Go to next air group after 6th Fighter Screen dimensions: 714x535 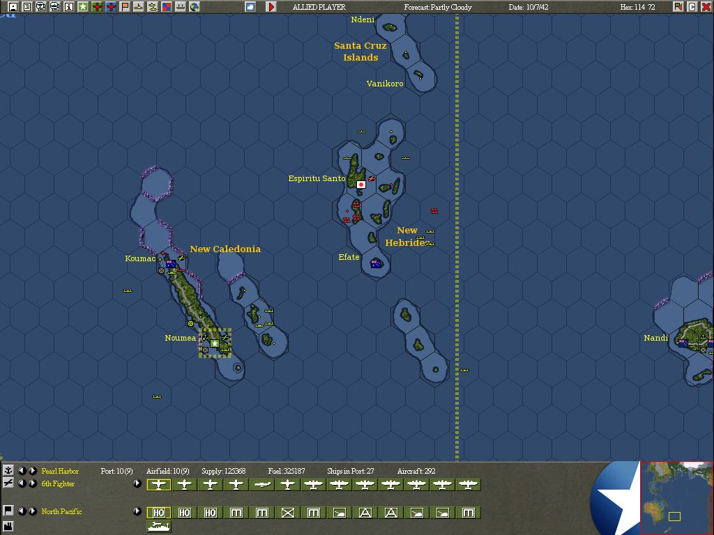click(33, 483)
